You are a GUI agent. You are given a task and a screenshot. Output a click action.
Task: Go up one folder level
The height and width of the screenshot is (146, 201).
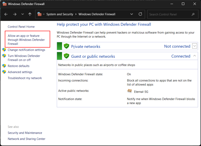[x=30, y=14]
